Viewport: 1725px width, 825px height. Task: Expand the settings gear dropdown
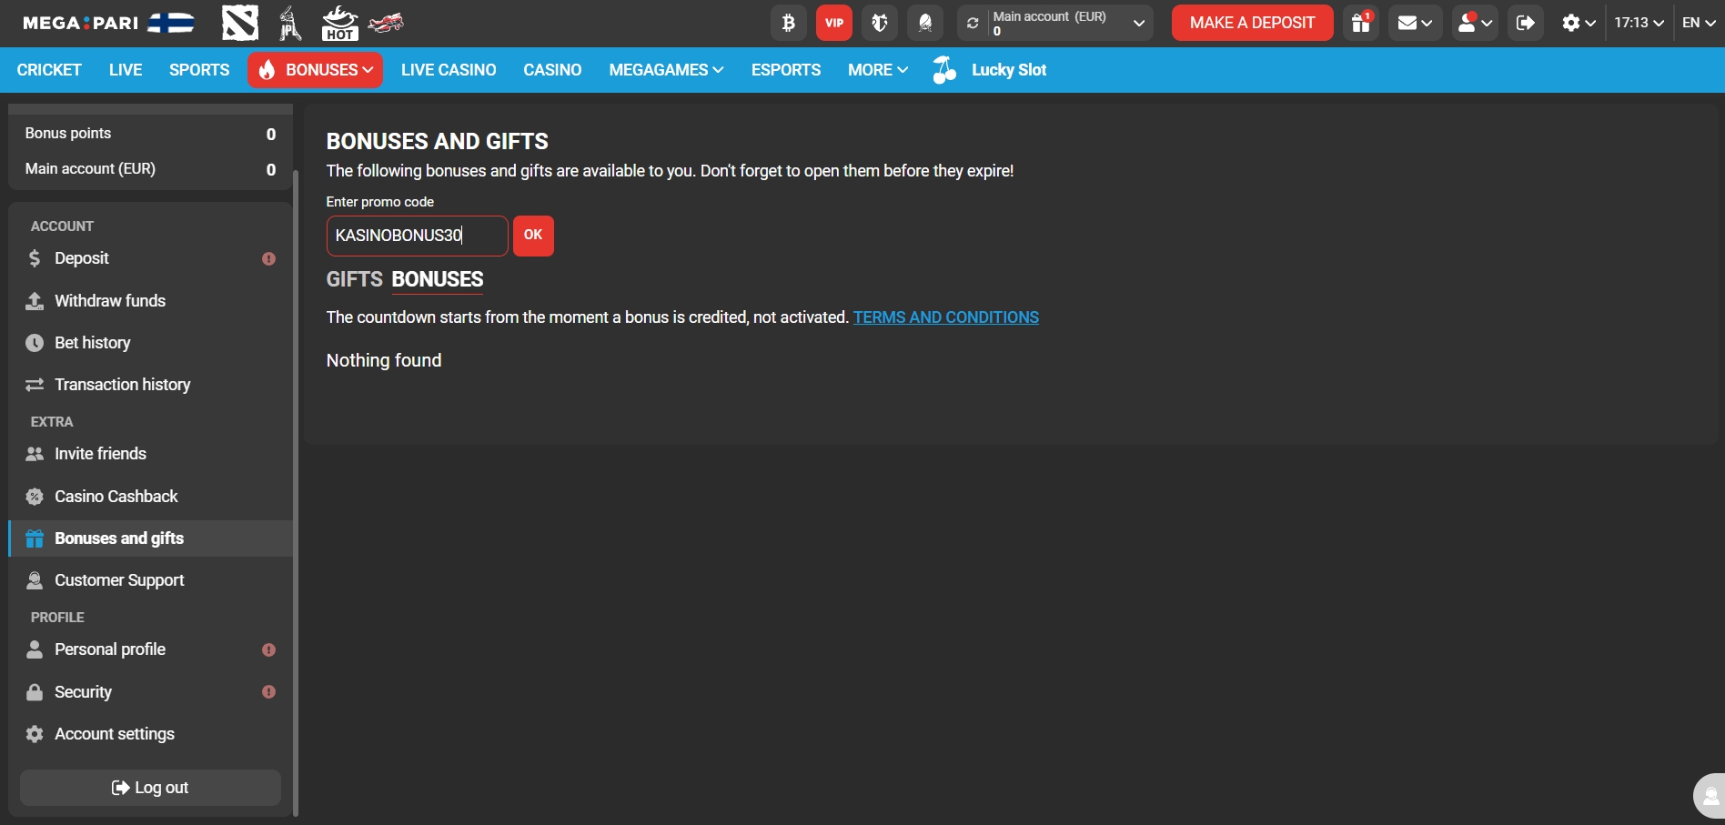tap(1579, 23)
